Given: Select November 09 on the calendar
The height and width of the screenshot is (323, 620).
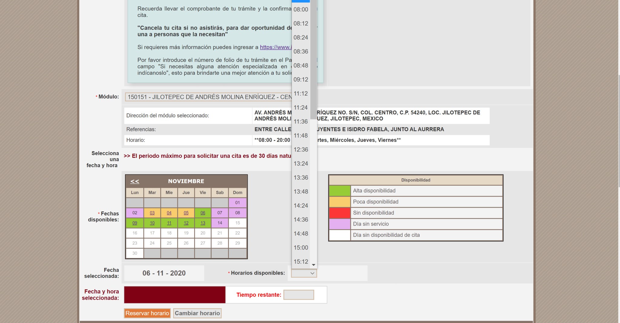Looking at the screenshot, I should coord(135,223).
